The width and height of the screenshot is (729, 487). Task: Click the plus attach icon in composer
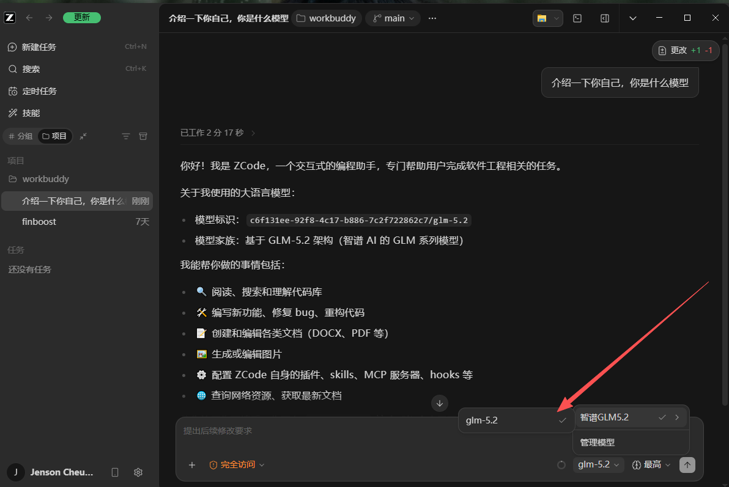coord(192,464)
